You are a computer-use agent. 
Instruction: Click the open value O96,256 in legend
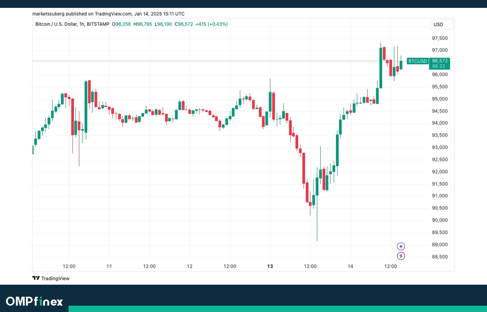[x=121, y=24]
